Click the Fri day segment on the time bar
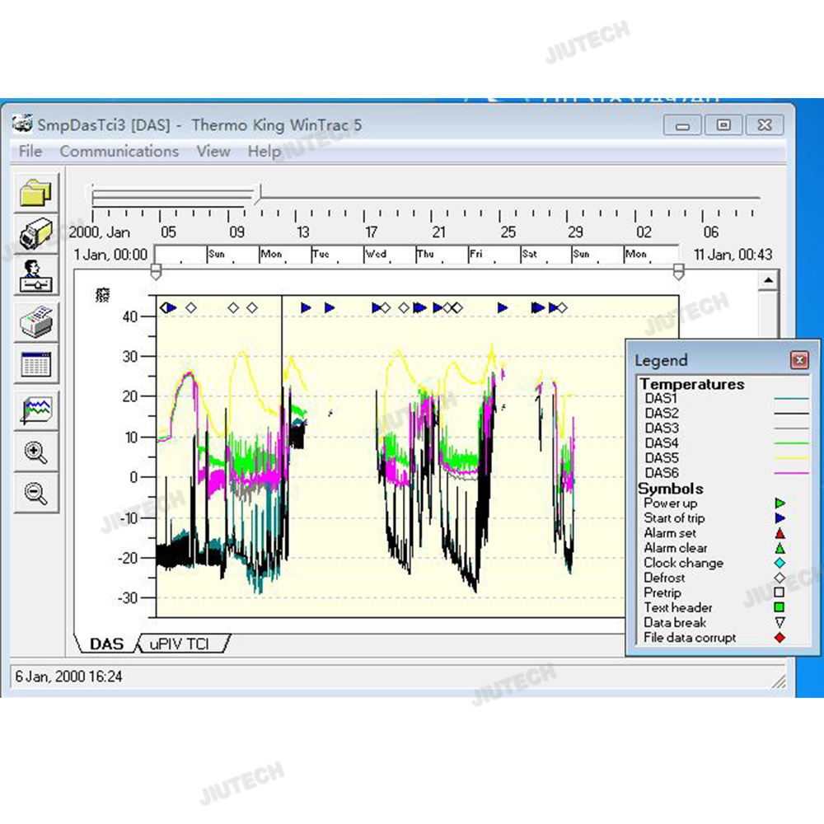 point(494,255)
